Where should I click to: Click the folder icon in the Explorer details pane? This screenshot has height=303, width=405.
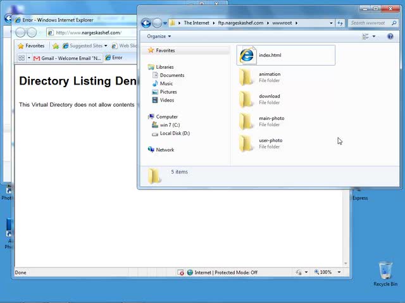pos(154,176)
